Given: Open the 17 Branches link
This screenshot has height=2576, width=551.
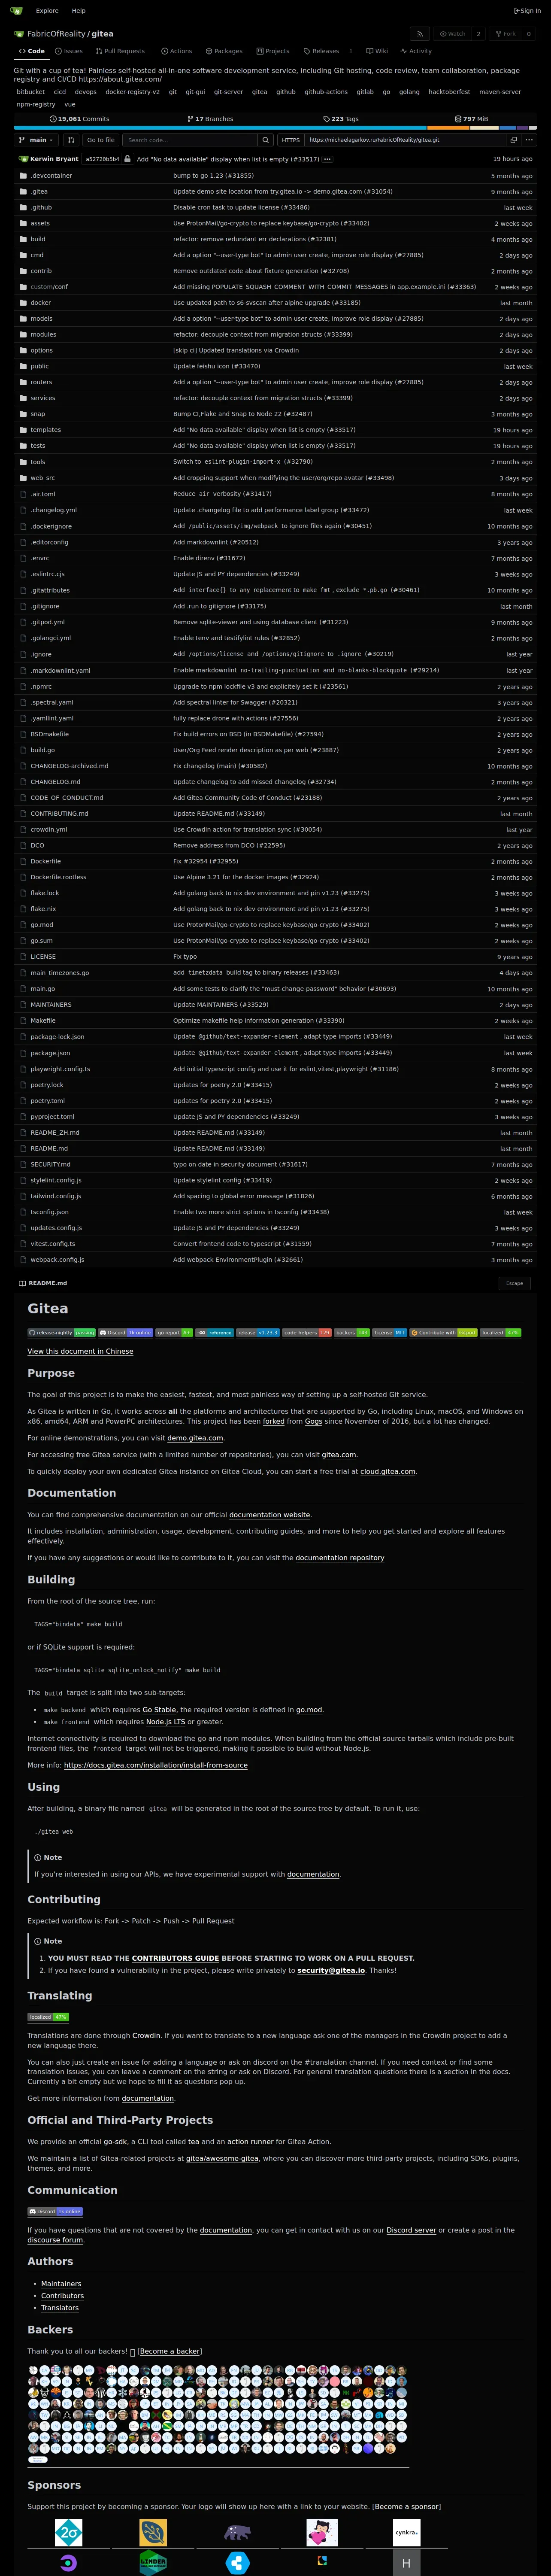Looking at the screenshot, I should [x=210, y=119].
